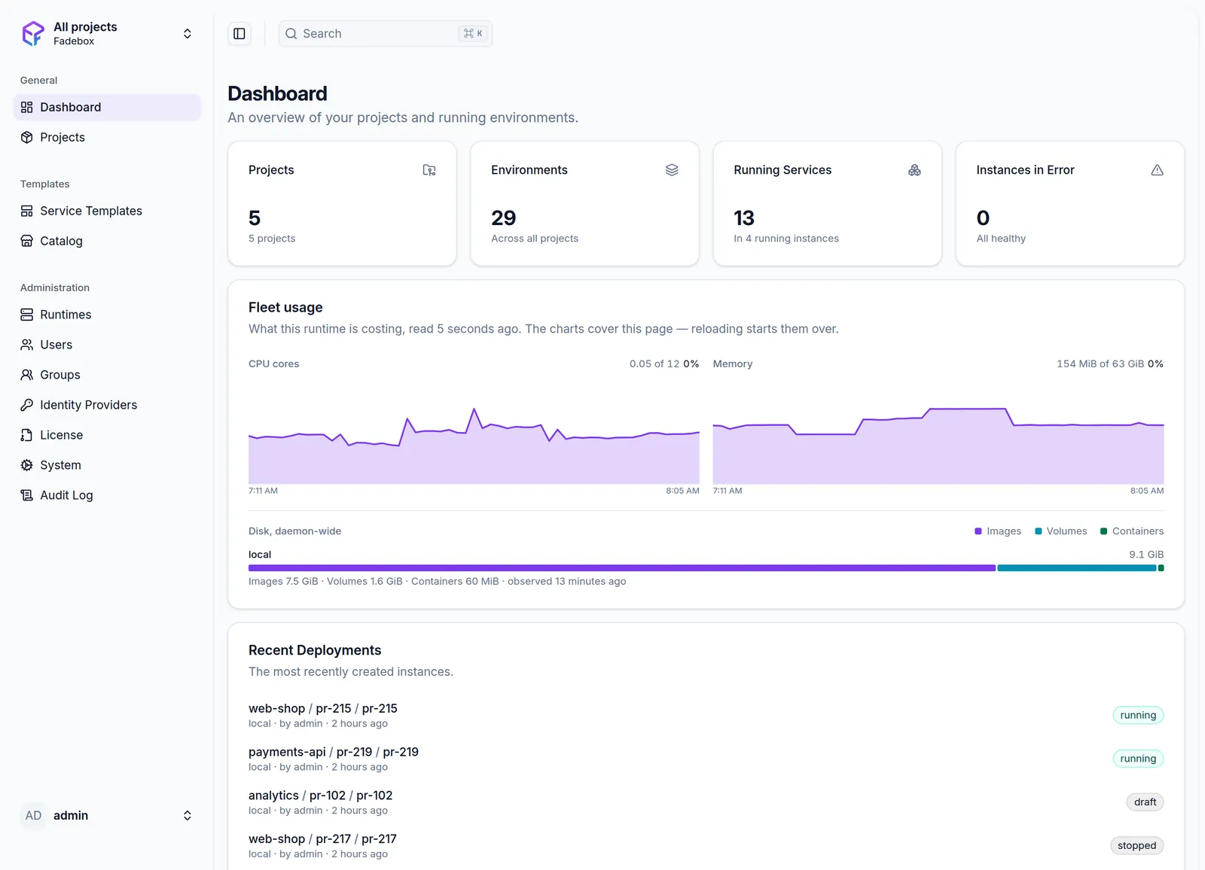Click the Identity Providers key icon
The image size is (1205, 870).
click(27, 405)
